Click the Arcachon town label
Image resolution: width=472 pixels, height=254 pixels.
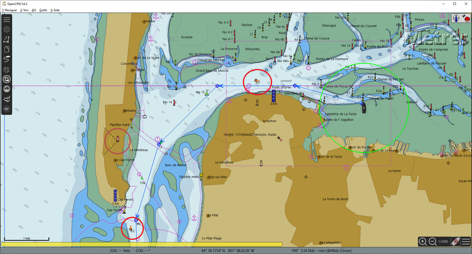pos(269,121)
